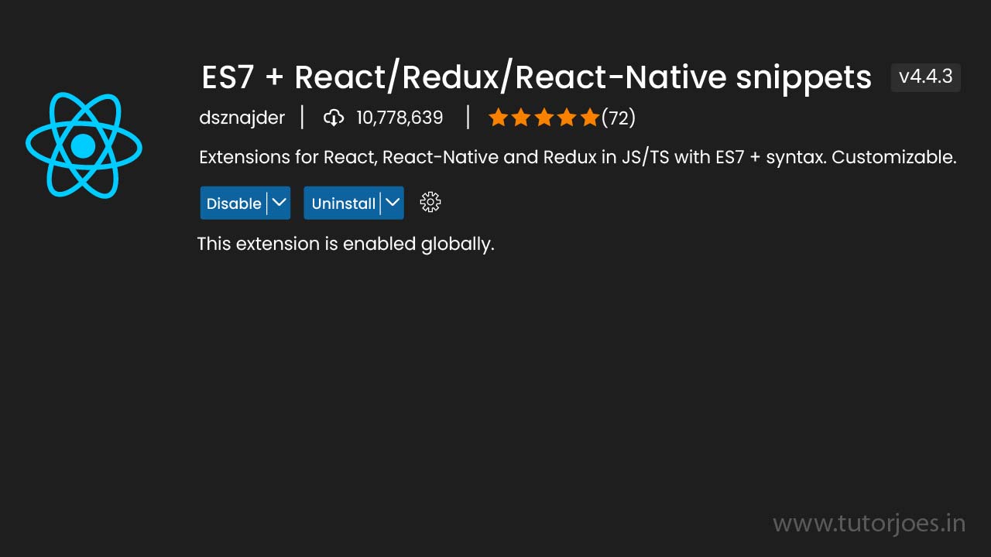Click the cloud download install count icon
This screenshot has height=557, width=991.
(334, 118)
